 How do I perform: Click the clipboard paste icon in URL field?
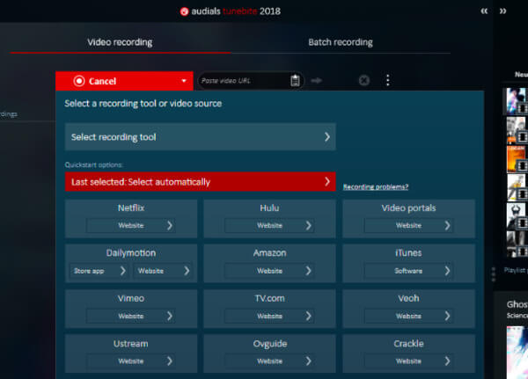click(295, 80)
